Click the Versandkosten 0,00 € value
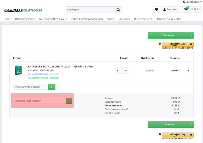The height and width of the screenshot is (143, 203). pos(176,102)
